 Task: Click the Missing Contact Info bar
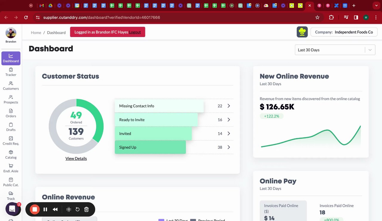point(159,106)
